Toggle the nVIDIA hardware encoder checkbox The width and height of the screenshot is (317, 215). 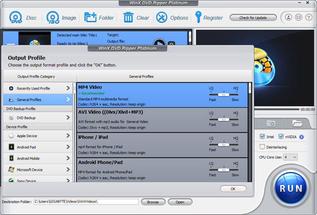[281, 137]
